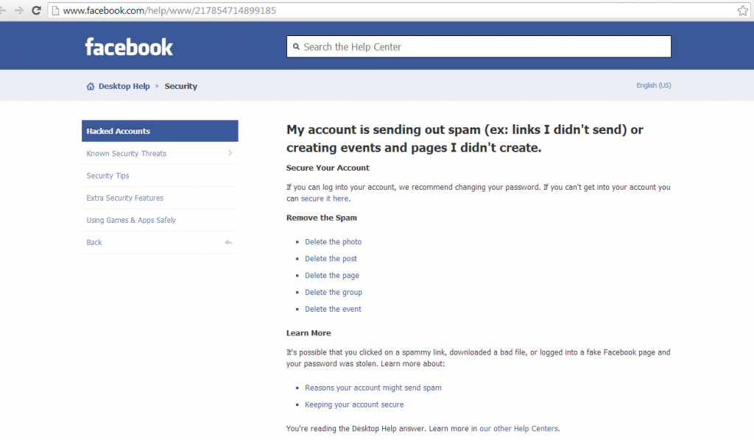Image resolution: width=754 pixels, height=442 pixels.
Task: Open Extra Security Features
Action: 124,198
